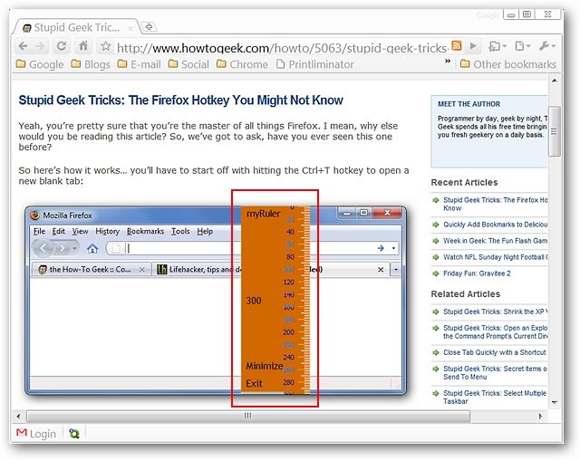Reload the page with the refresh icon
580x460 pixels.
tap(62, 46)
